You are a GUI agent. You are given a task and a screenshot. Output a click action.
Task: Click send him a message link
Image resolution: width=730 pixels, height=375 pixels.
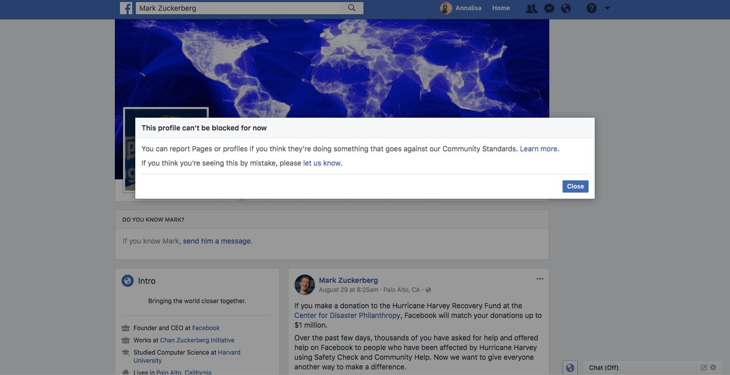coord(217,241)
